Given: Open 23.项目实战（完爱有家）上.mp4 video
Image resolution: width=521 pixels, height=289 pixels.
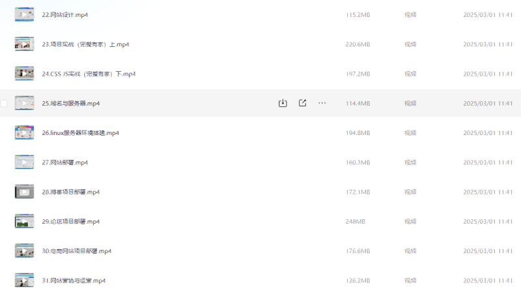Looking at the screenshot, I should tap(85, 44).
